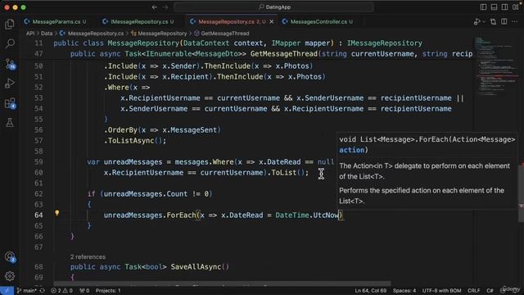Click the DatingApp command center search box
Viewport: 524px width, 295px height.
pyautogui.click(x=274, y=7)
